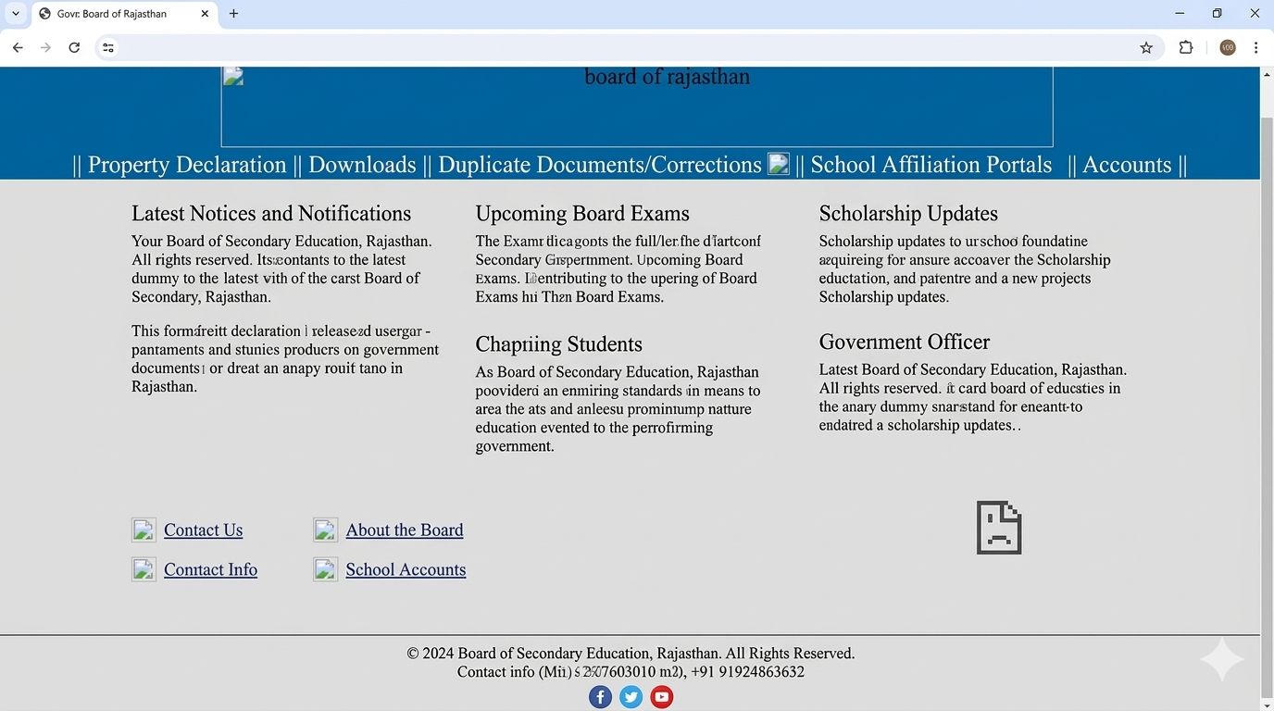Reload the page
Image resolution: width=1274 pixels, height=711 pixels.
point(74,48)
